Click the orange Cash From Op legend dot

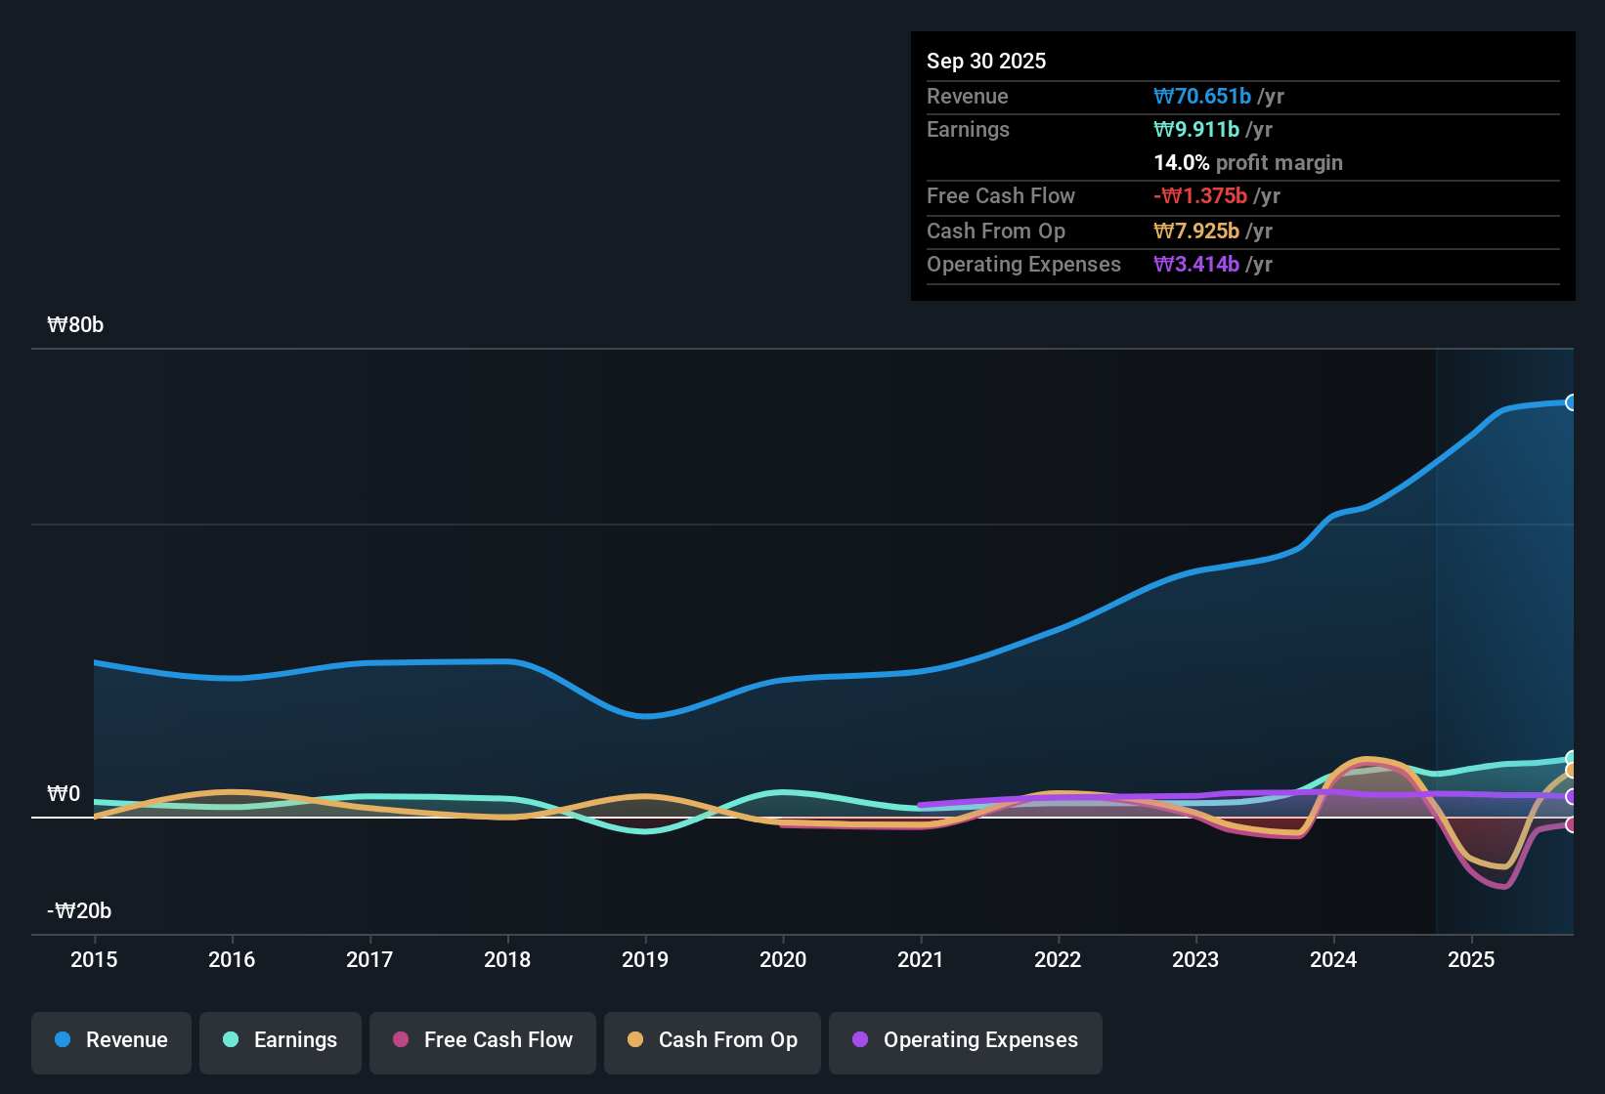634,1040
